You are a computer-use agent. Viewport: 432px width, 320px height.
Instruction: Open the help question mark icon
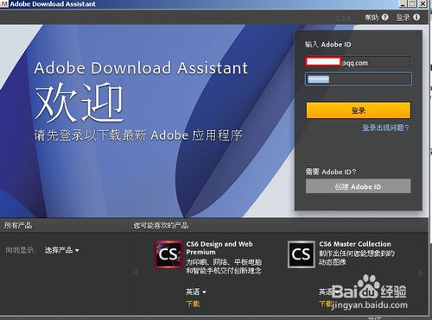pyautogui.click(x=384, y=17)
